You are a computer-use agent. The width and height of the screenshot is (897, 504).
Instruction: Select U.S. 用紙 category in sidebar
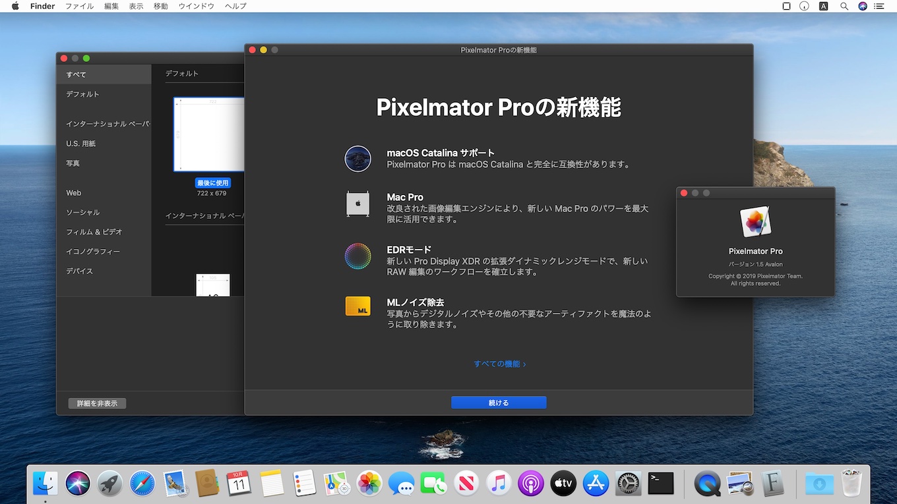pos(104,144)
